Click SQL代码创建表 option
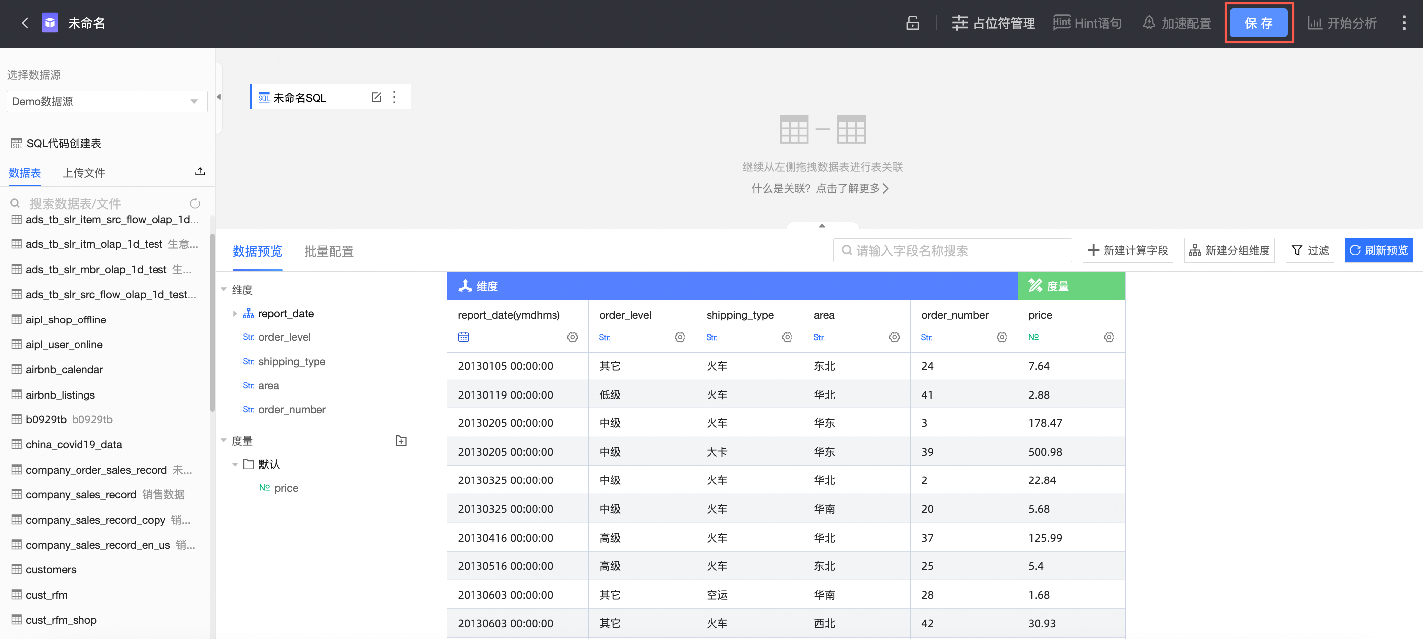This screenshot has height=639, width=1423. point(56,144)
